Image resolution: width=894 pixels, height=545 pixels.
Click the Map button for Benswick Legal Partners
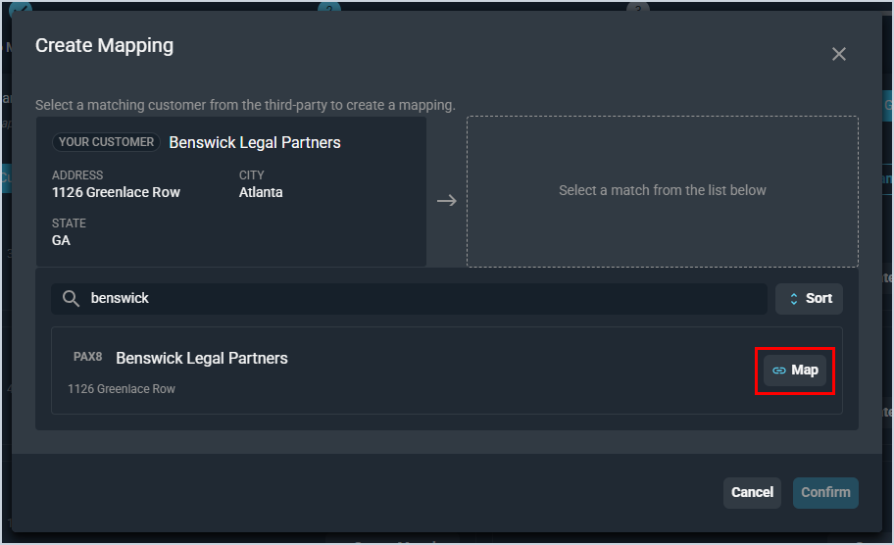(795, 371)
